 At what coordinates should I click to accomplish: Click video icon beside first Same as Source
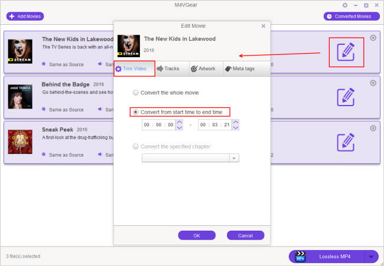(x=44, y=64)
